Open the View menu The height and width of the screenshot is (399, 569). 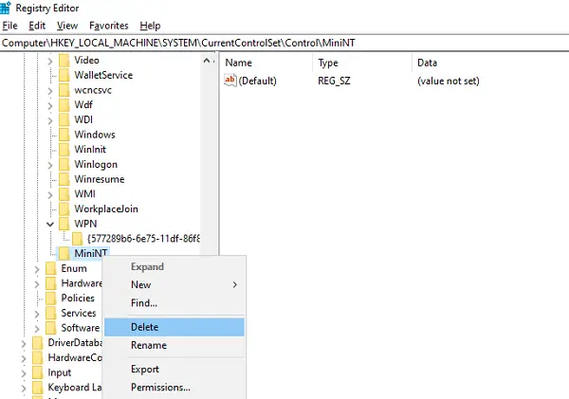point(67,26)
